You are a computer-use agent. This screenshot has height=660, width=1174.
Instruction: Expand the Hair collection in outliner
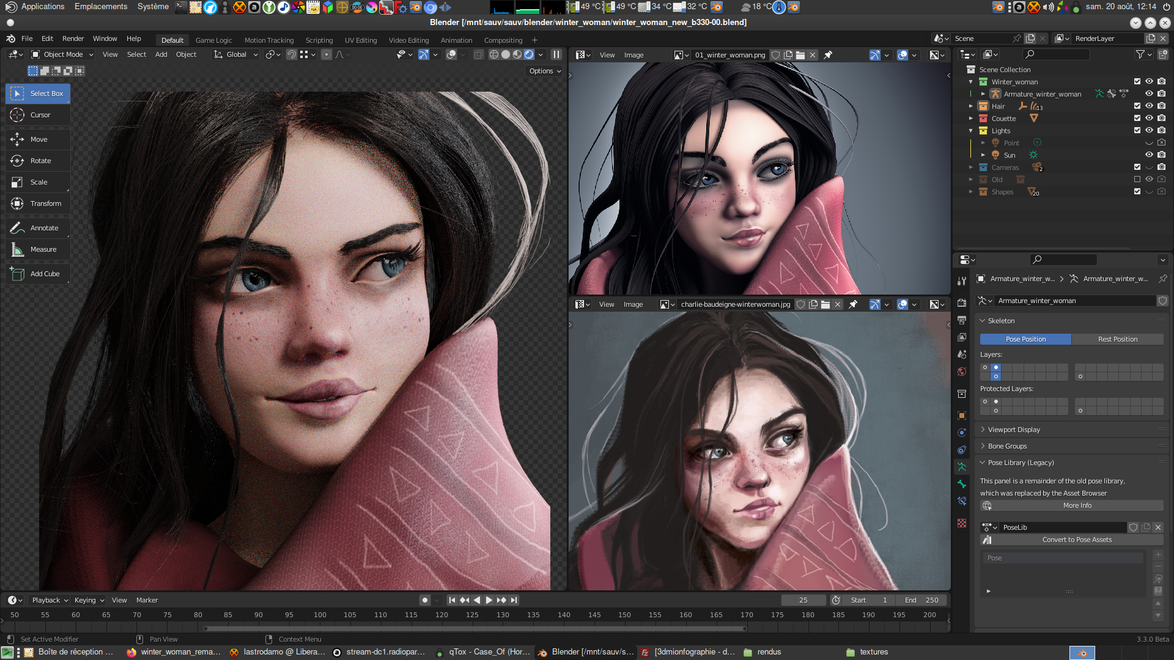pyautogui.click(x=970, y=106)
